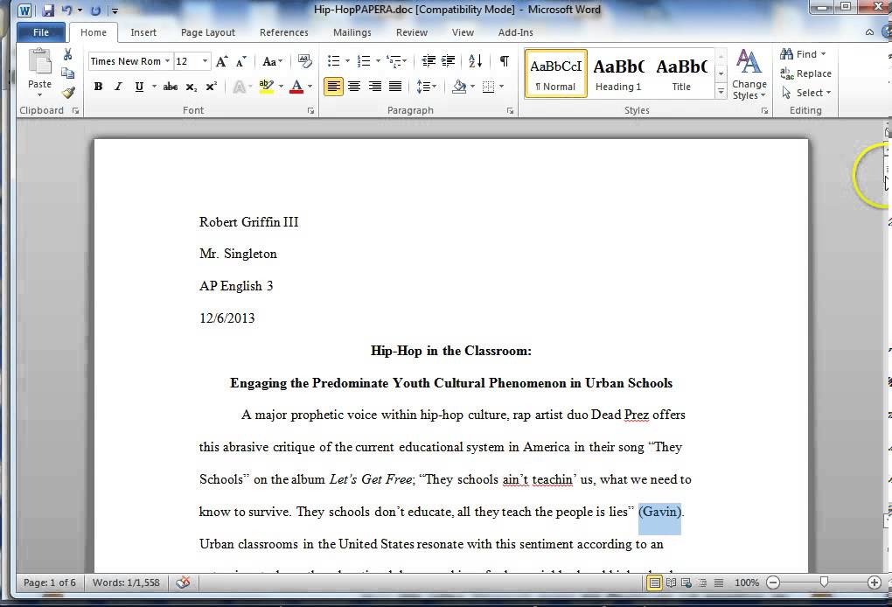892x607 pixels.
Task: Click the Find button
Action: (x=803, y=54)
